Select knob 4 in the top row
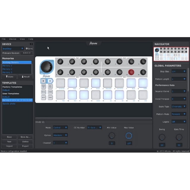Image resolution: width=190 pixels, height=190 pixels. (96, 61)
